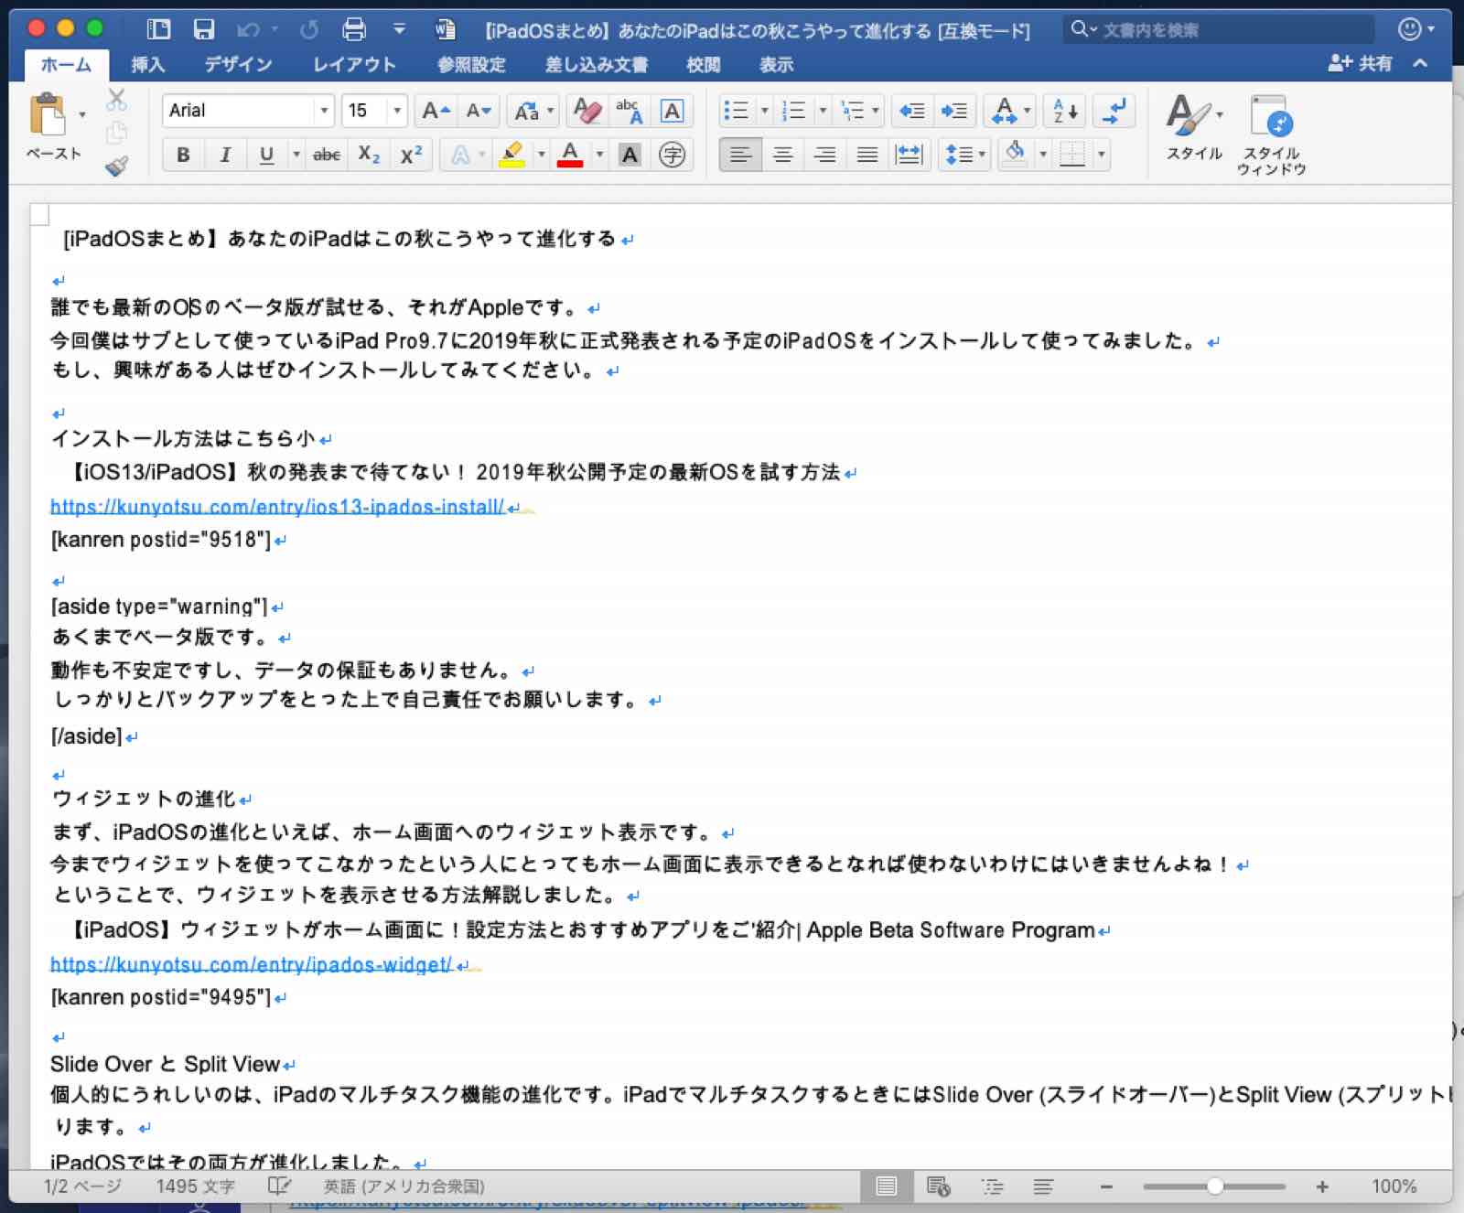Increase font size with A▲ icon
The width and height of the screenshot is (1464, 1213).
[436, 112]
